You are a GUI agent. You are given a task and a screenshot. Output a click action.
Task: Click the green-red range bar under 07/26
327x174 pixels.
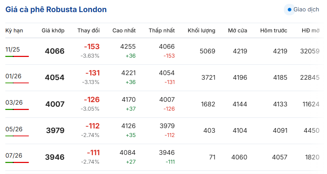click(17, 162)
